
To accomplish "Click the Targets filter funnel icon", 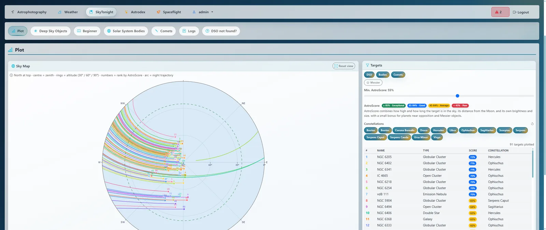I will pyautogui.click(x=368, y=65).
